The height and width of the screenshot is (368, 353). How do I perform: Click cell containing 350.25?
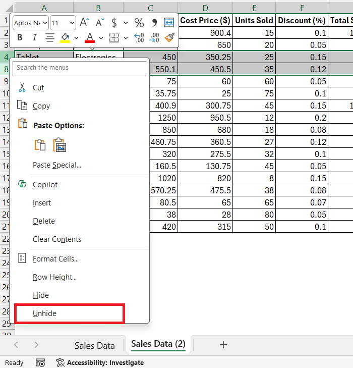tap(205, 57)
